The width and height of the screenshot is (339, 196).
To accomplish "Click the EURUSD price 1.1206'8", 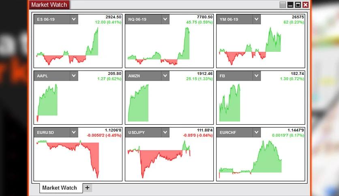I will 113,130.
